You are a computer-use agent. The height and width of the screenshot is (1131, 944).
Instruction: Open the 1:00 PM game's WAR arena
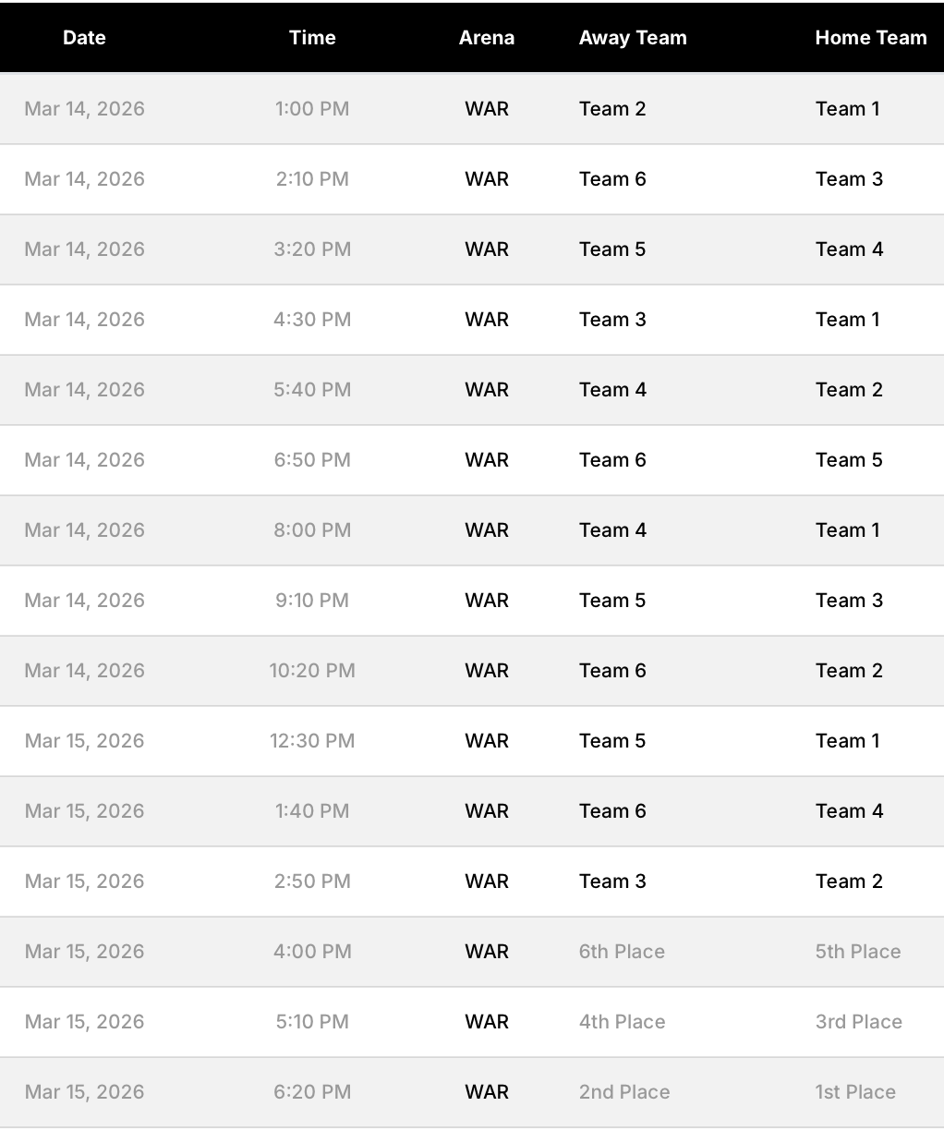pos(487,109)
